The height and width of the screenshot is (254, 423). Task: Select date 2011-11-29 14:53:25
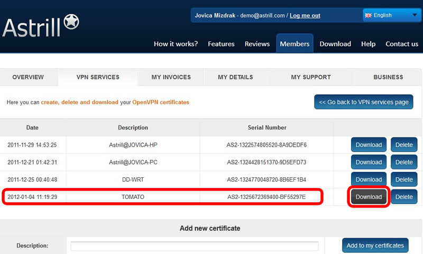coord(32,145)
